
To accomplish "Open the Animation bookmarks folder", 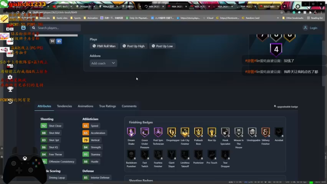I will (x=91, y=18).
